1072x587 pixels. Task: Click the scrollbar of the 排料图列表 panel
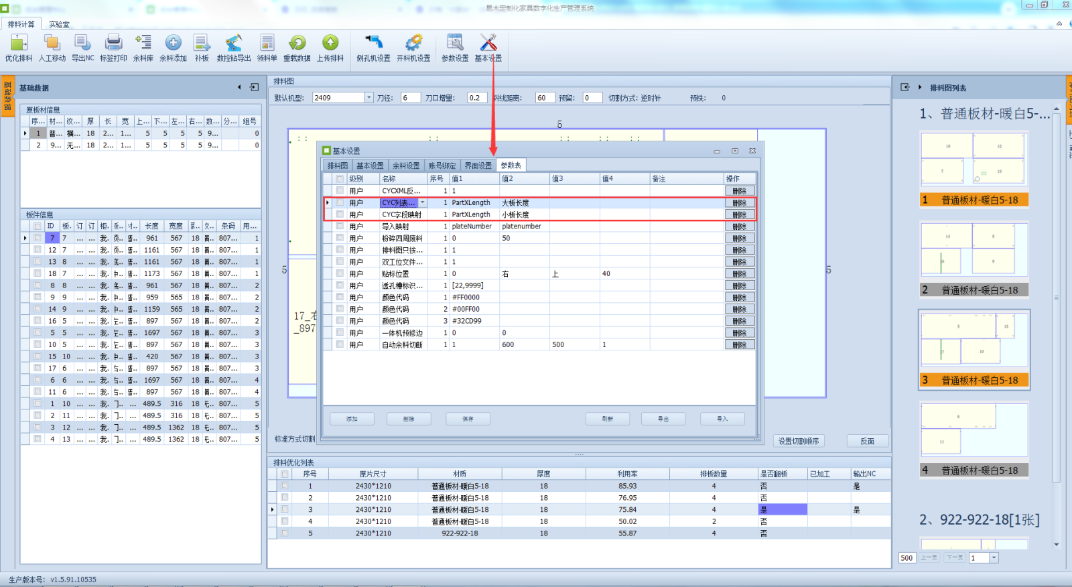pos(1057,298)
